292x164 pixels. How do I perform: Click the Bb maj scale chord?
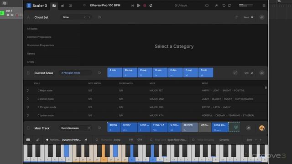pos(130,72)
